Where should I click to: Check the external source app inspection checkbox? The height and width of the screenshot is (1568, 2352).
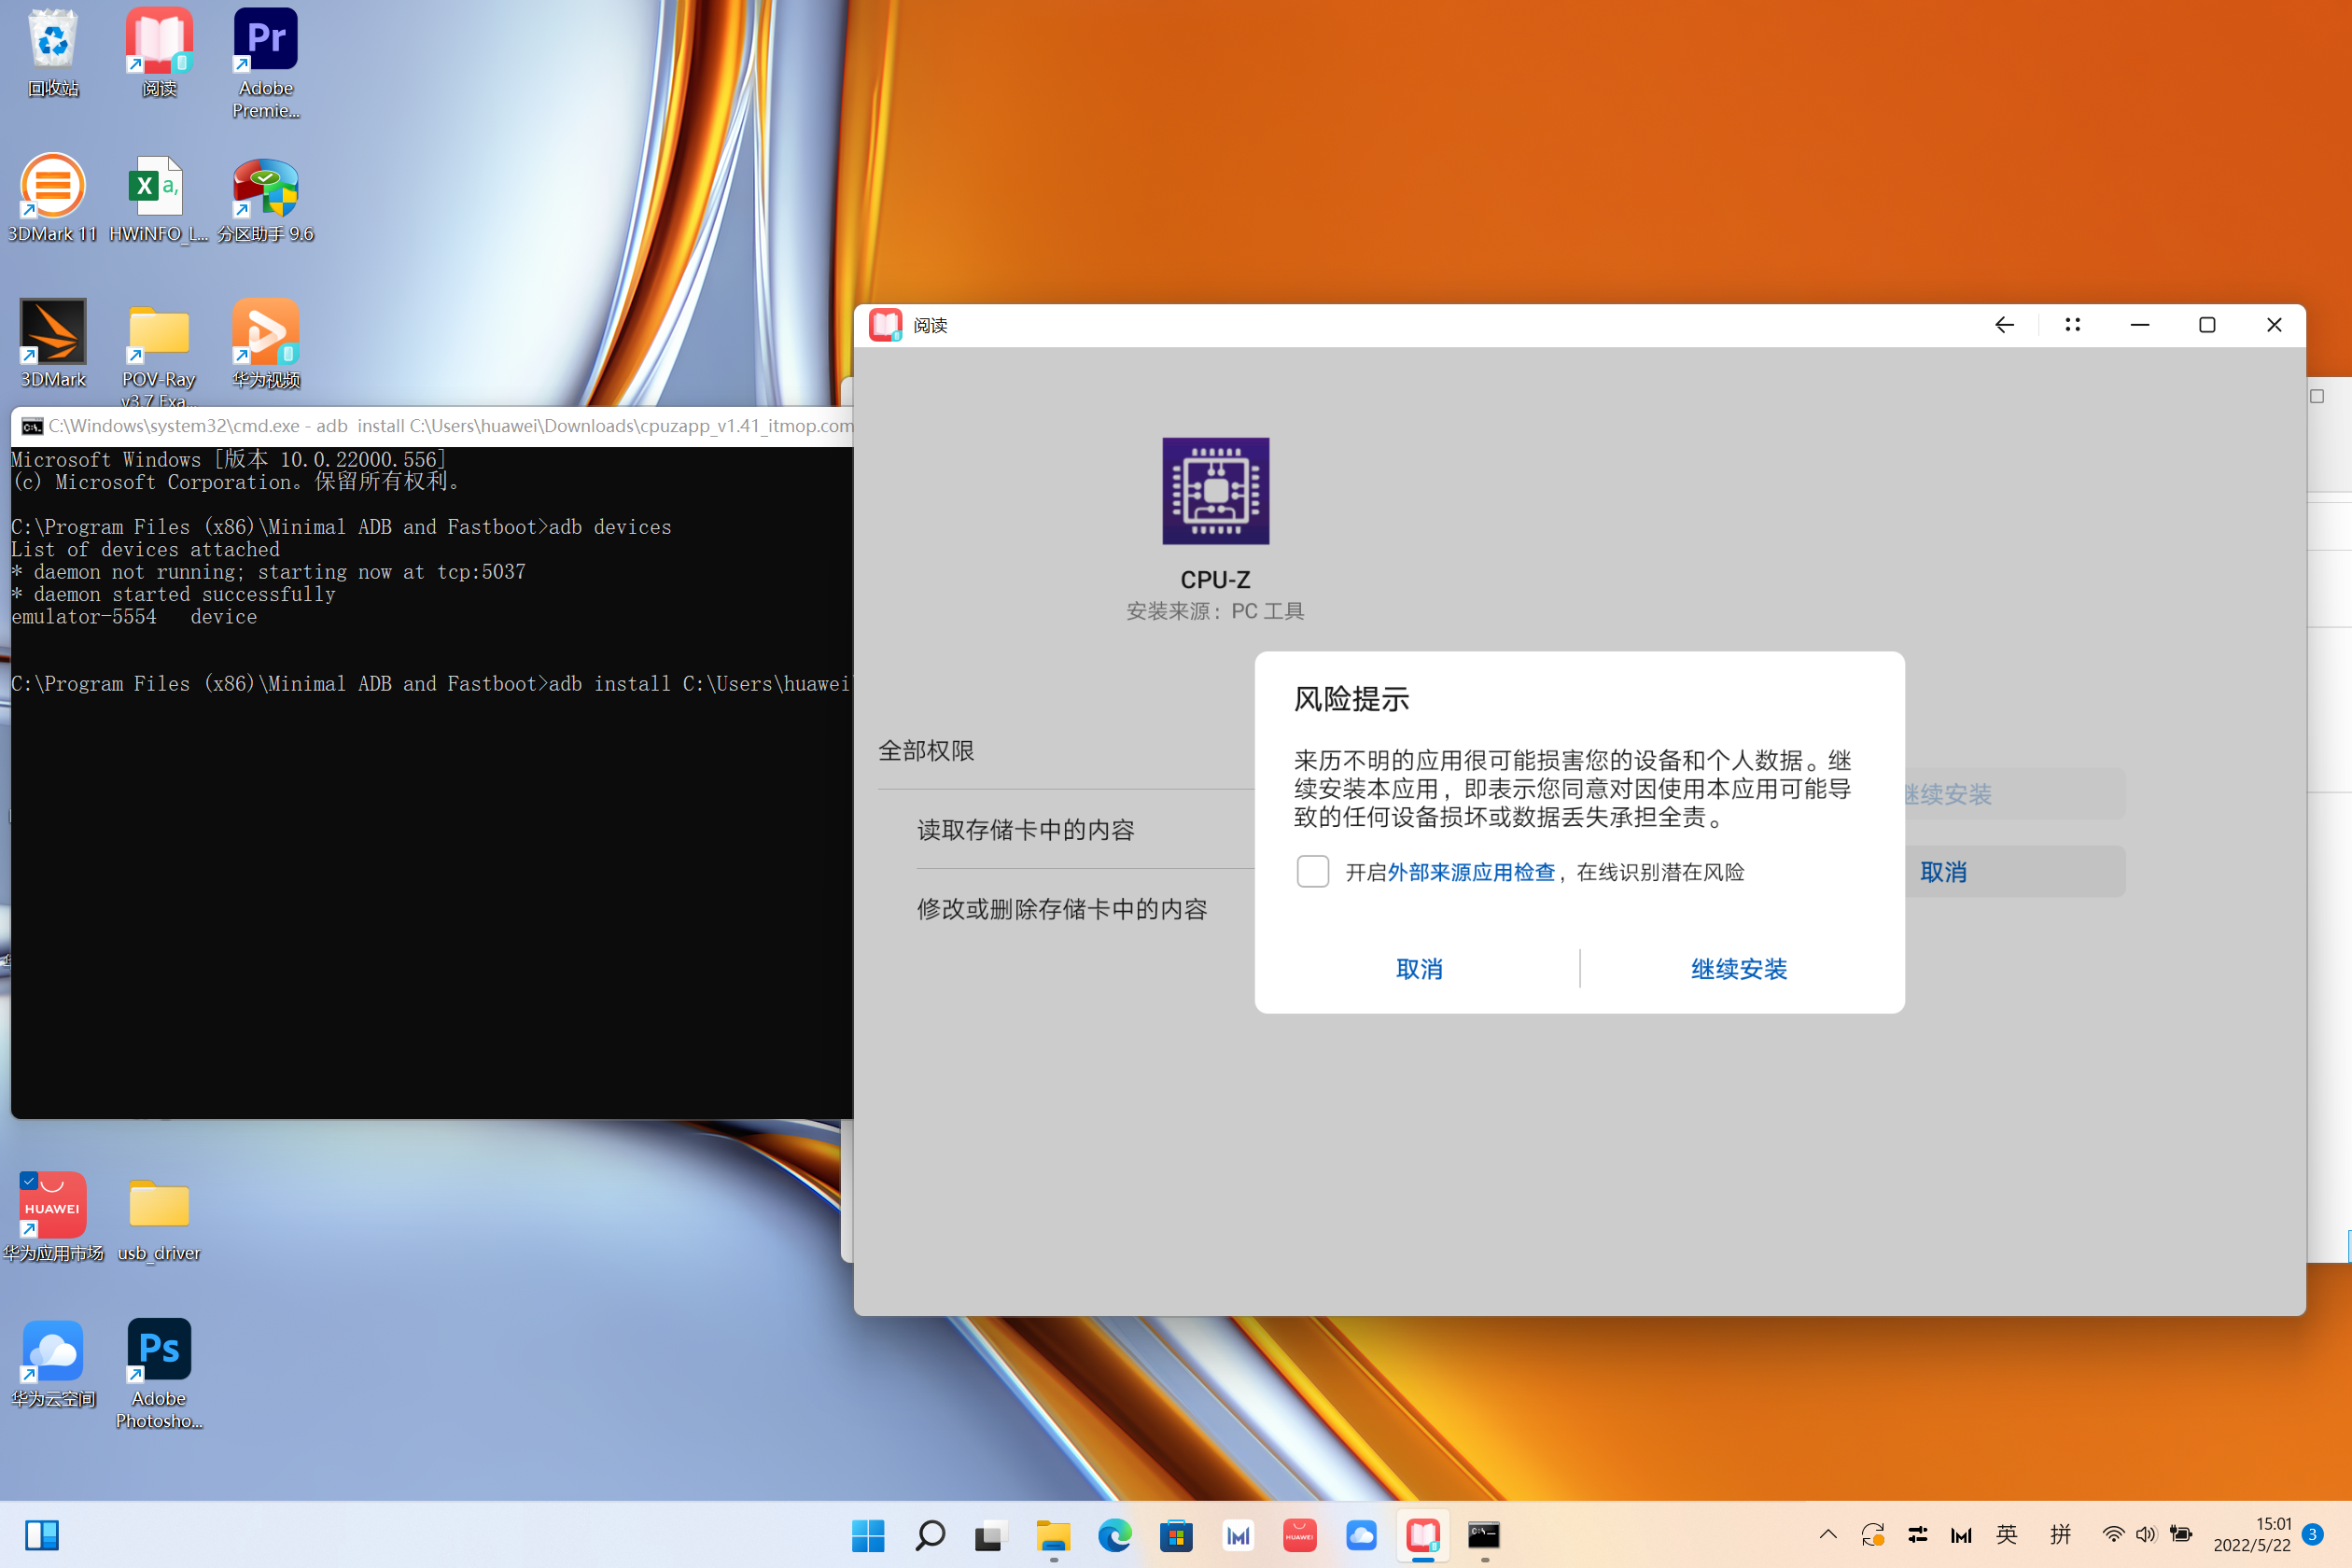click(x=1312, y=871)
